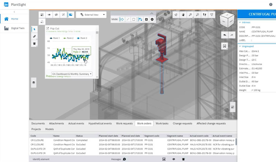Click the remove-from-selection minus icon
This screenshot has height=162, width=276.
(152, 19)
